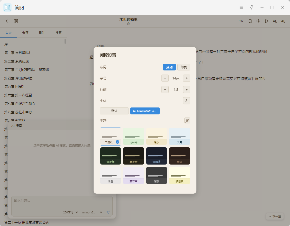290x226 pixels.
Task: Select the 天青 theme
Action: [179, 137]
